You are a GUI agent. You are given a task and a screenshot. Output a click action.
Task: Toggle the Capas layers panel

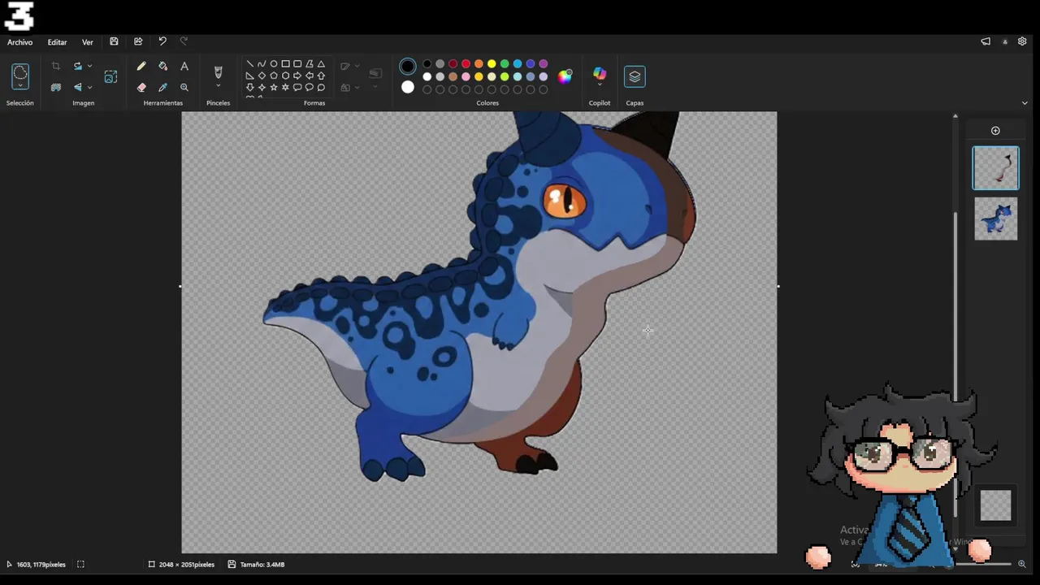coord(635,76)
